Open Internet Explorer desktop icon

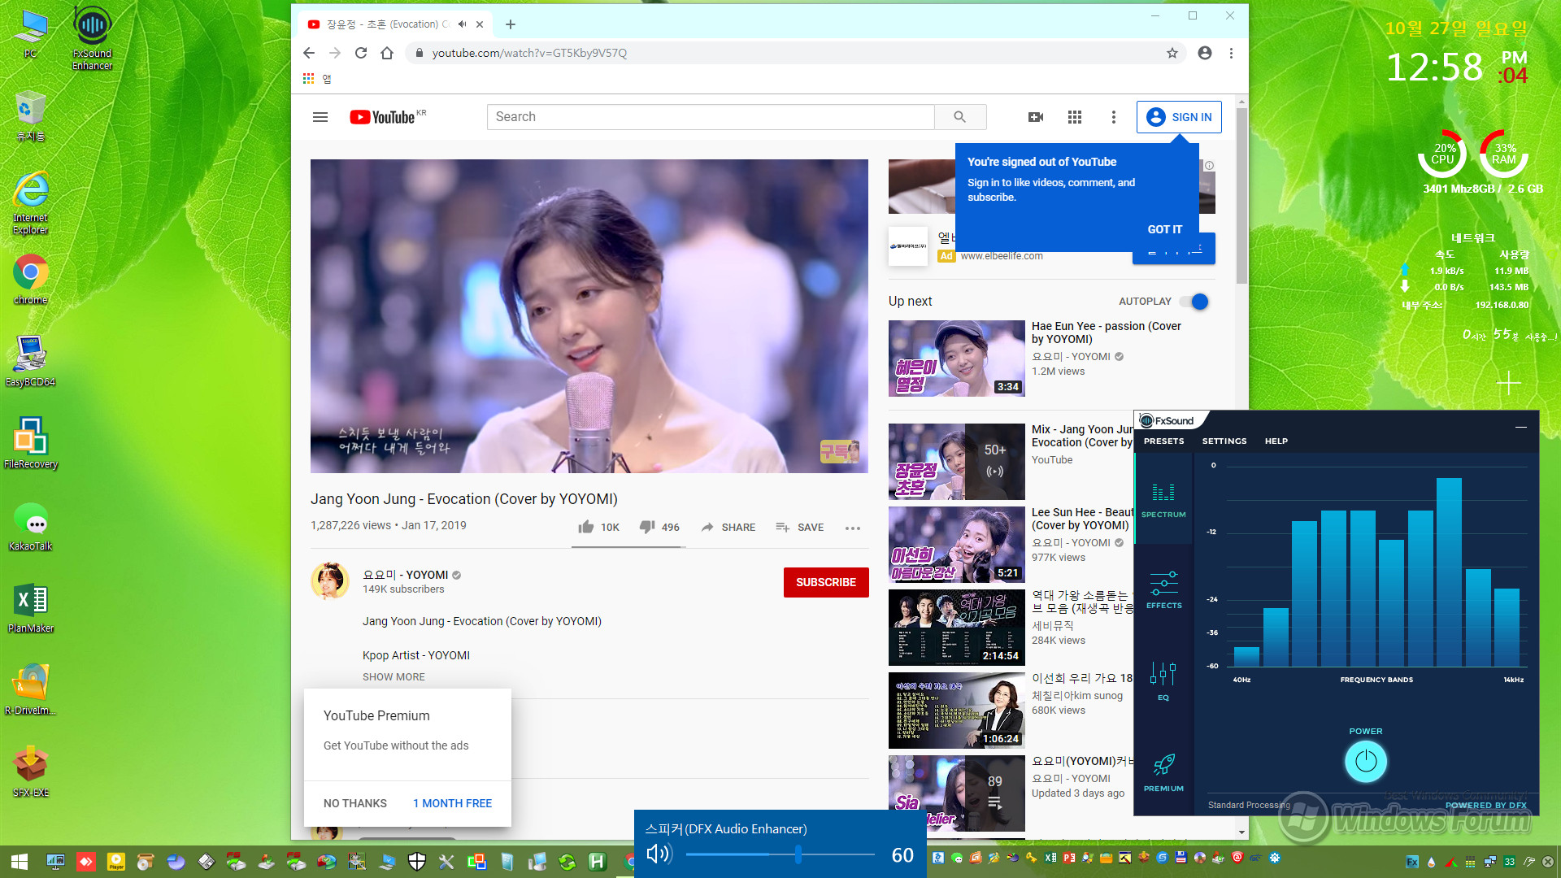coord(30,202)
